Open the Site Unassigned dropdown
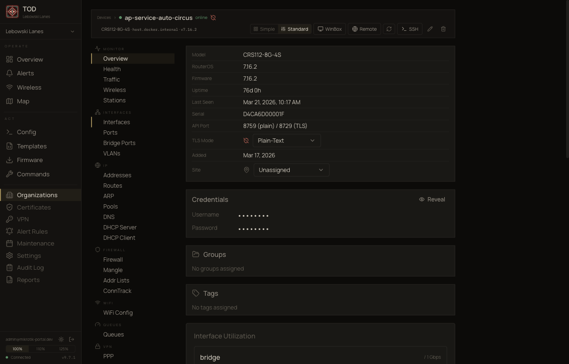Viewport: 569px width, 364px height. (291, 170)
